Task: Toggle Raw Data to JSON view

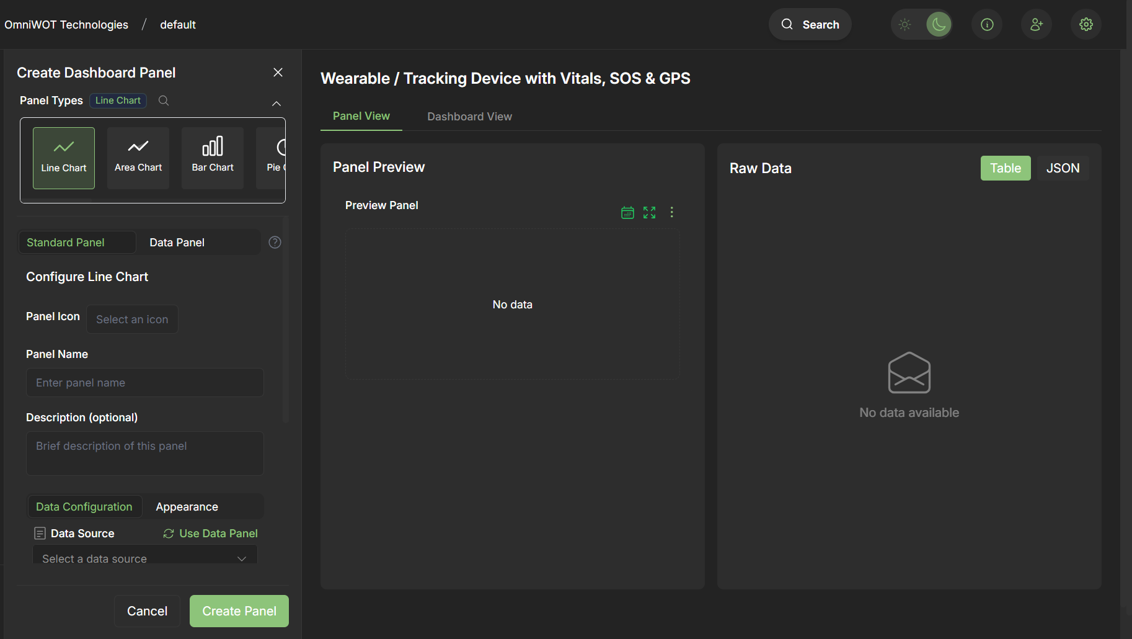Action: click(1063, 168)
